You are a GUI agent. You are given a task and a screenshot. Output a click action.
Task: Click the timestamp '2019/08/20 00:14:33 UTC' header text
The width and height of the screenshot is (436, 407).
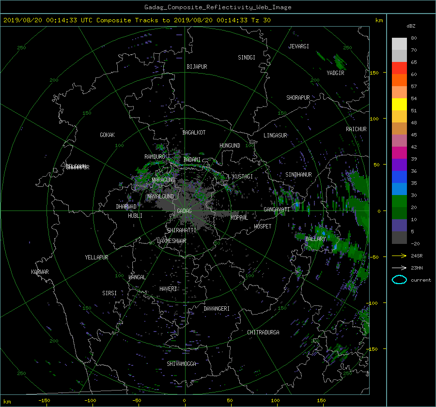pos(47,20)
